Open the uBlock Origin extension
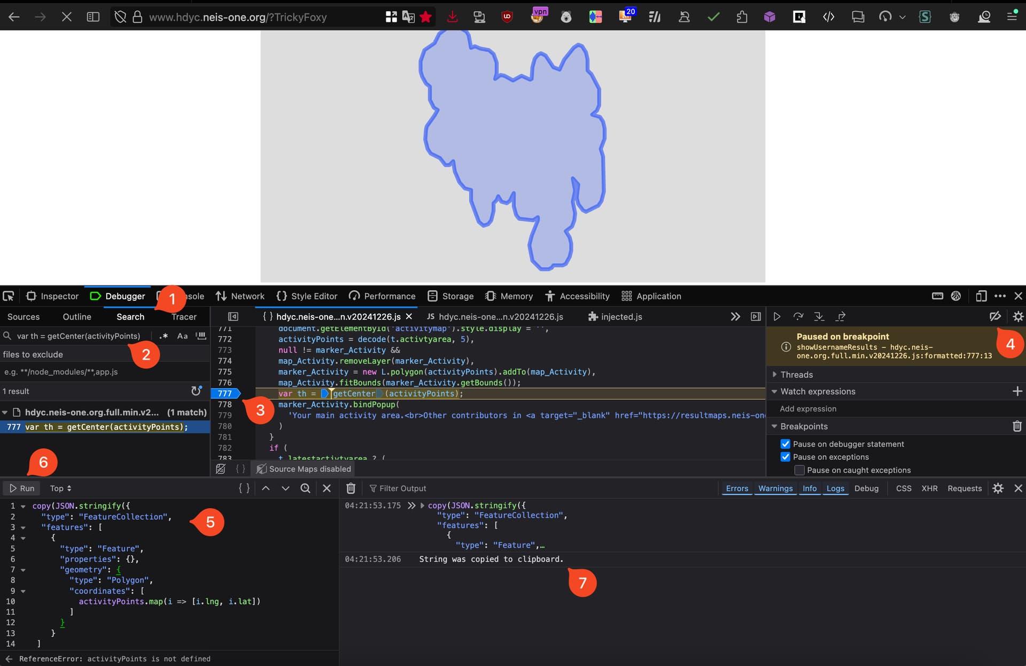The image size is (1026, 666). coord(507,17)
